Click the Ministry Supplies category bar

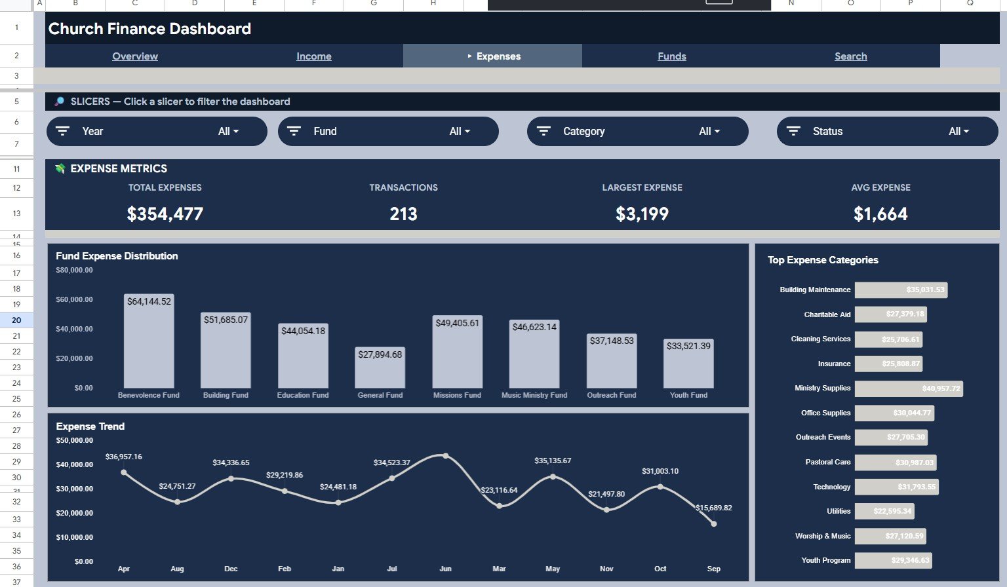(x=909, y=388)
